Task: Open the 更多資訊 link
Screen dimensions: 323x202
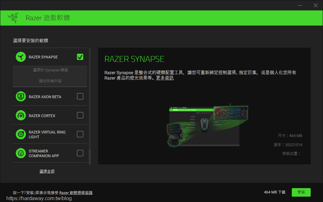Action: (165, 78)
